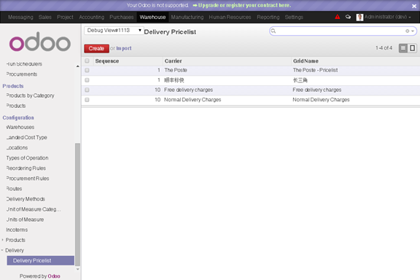Viewport: 420px width, 280px height.
Task: Expand the Products sidebar group arrow
Action: 3,240
